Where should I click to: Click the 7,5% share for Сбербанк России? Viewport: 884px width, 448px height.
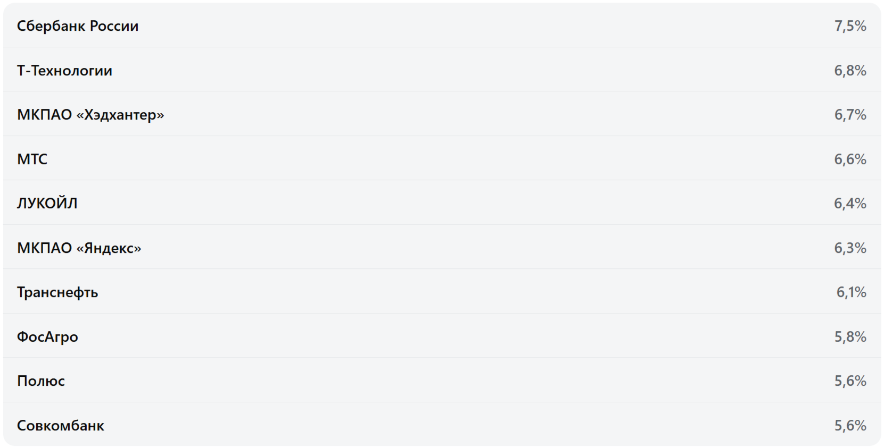(850, 26)
